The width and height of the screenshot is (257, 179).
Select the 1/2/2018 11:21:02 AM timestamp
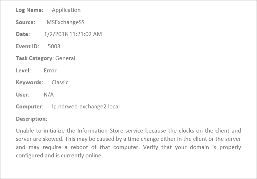[x=73, y=34]
